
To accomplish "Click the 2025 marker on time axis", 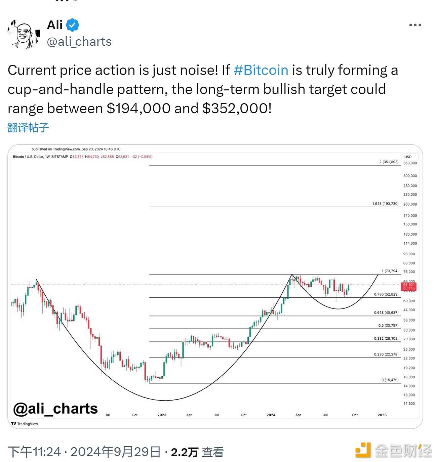I will point(382,415).
